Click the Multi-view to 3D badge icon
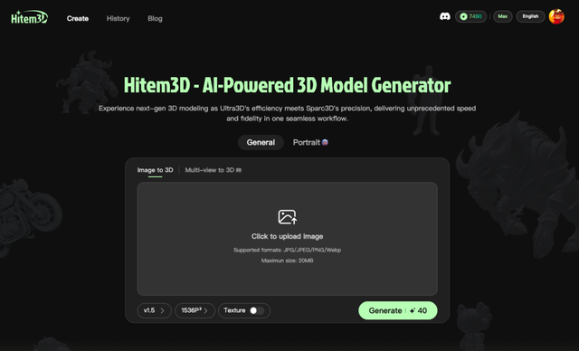The image size is (579, 351). pos(239,170)
